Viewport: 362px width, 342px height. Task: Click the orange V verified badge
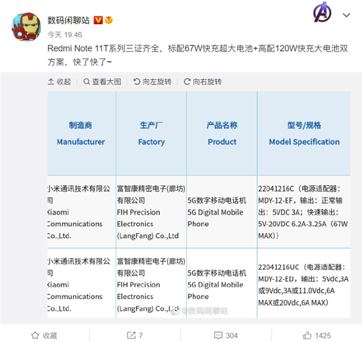[98, 21]
